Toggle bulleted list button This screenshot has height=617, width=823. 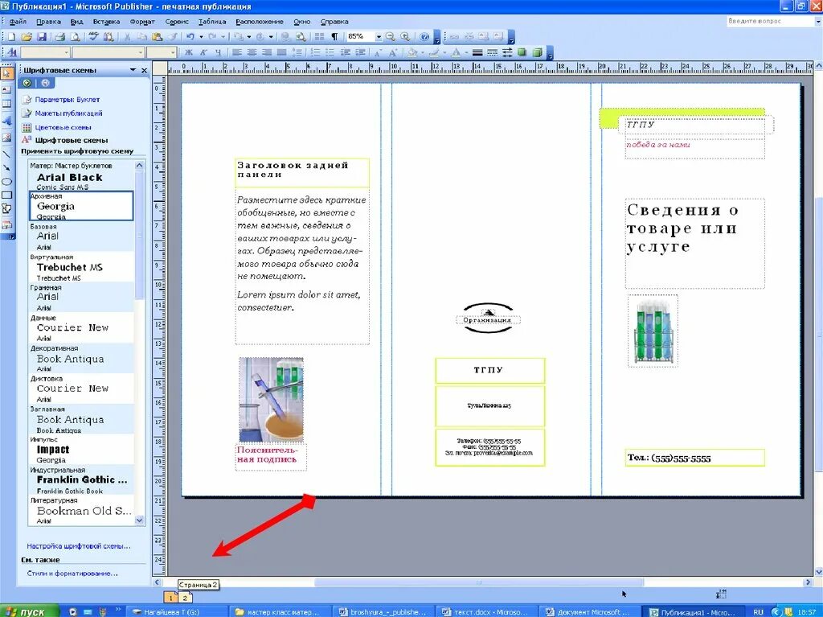330,52
